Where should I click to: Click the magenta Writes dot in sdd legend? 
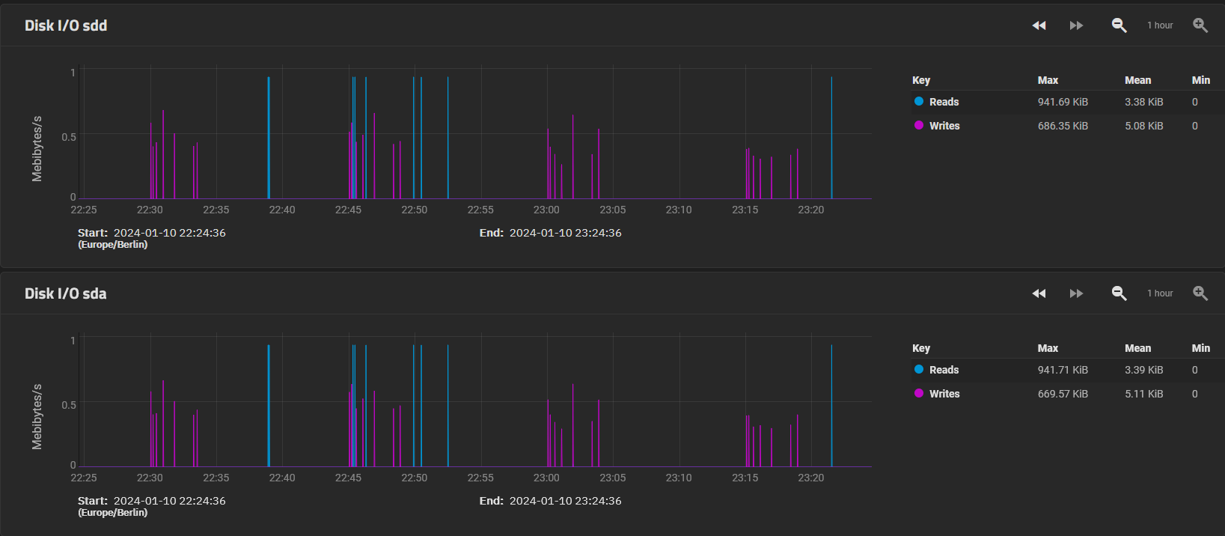(919, 125)
